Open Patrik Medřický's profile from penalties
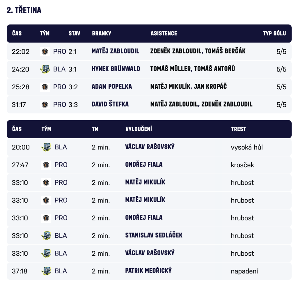 click(x=148, y=271)
